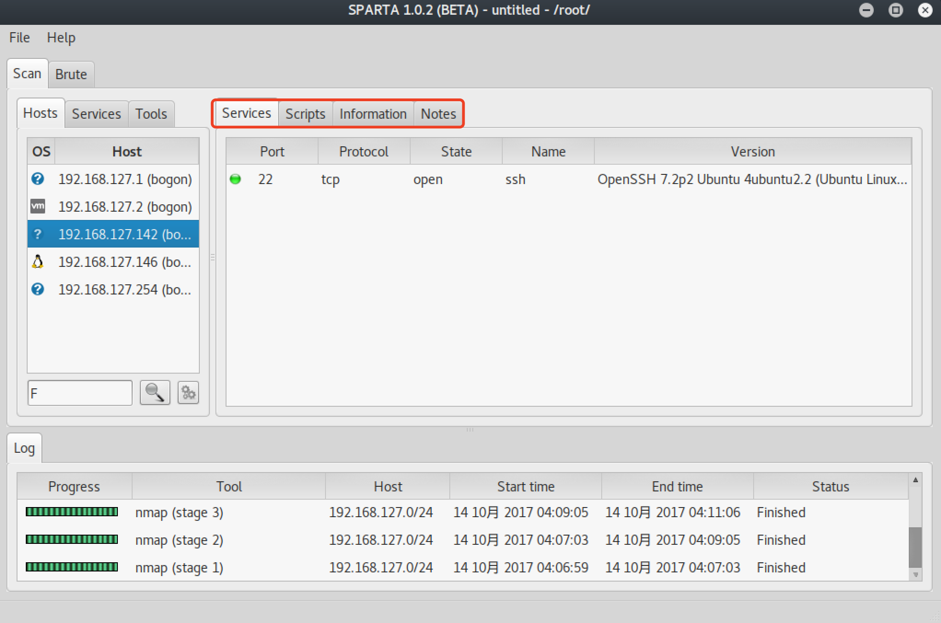Open the Scripts tab
941x623 pixels.
(305, 114)
